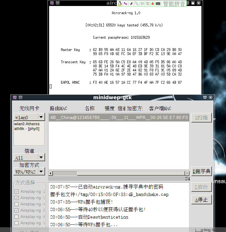Click the half-moon full/half-width icon in the IME bar
The width and height of the screenshot is (226, 232).
pos(131,3)
